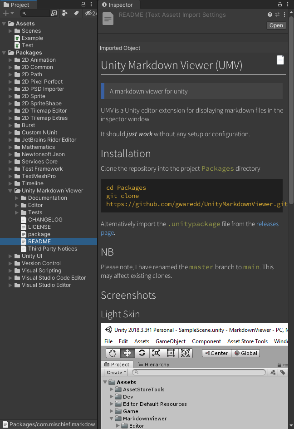Click the presets icon in the Inspector header
The image size is (294, 429).
click(x=277, y=14)
